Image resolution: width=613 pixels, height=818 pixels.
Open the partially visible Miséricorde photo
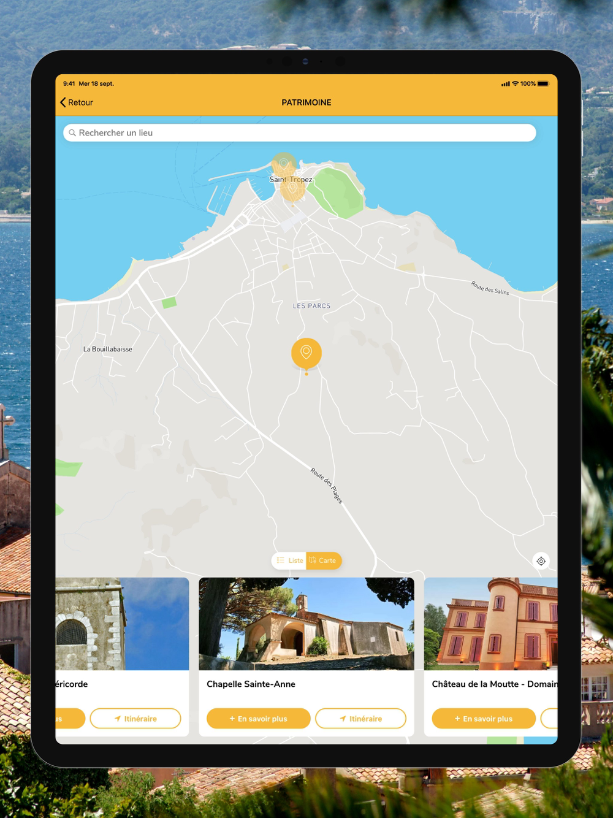(123, 624)
